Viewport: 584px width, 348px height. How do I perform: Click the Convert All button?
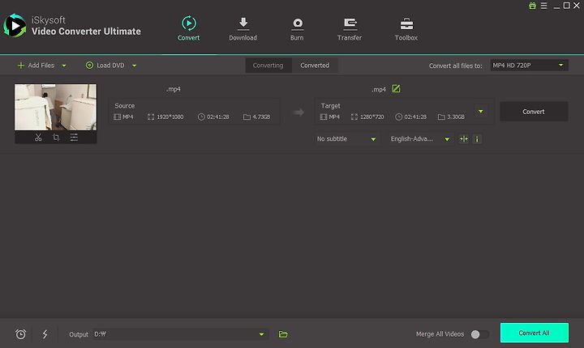534,333
